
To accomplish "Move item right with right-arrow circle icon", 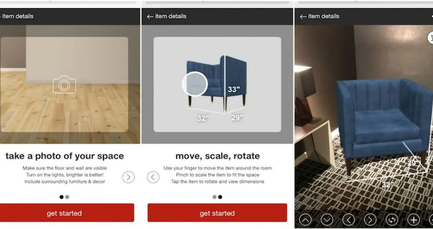I will click(370, 219).
